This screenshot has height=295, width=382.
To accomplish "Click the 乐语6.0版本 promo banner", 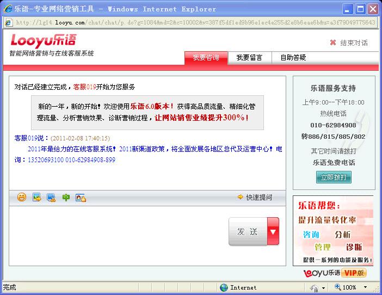I will point(147,113).
